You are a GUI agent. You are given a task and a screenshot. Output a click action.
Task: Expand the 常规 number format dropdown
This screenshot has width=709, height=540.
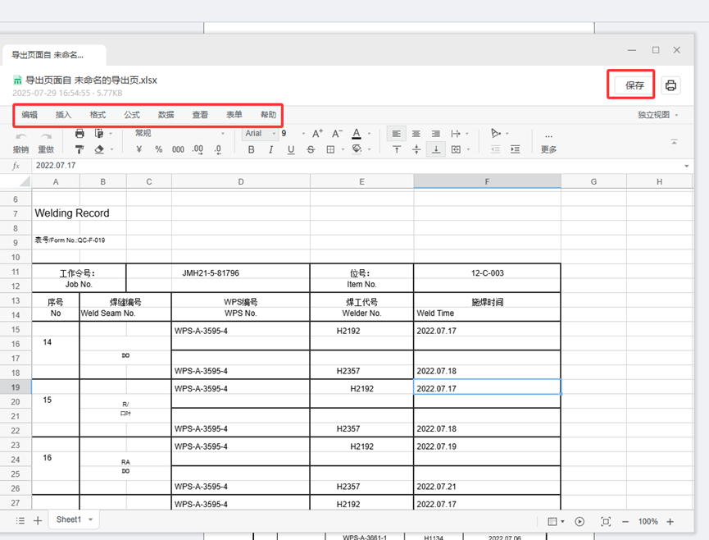[180, 133]
